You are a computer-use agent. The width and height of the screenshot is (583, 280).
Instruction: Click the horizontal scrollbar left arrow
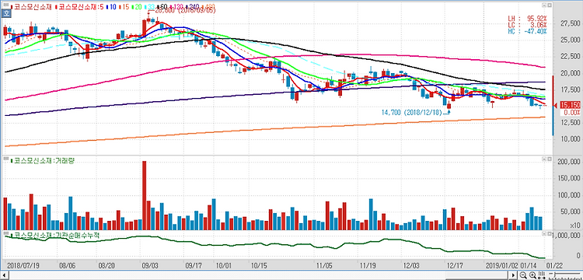tap(4, 275)
